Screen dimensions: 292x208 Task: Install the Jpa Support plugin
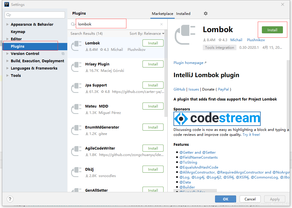click(x=153, y=85)
